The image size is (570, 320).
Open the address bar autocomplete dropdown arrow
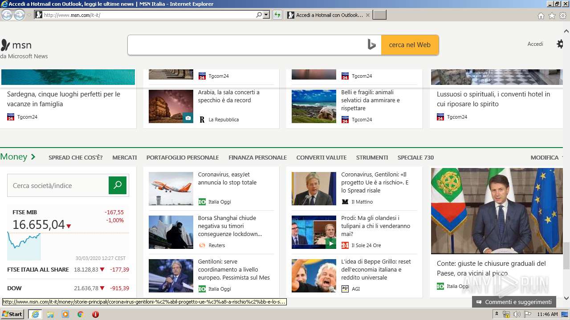point(266,15)
